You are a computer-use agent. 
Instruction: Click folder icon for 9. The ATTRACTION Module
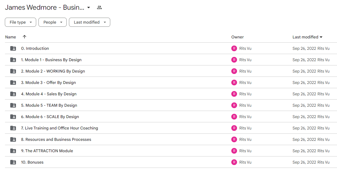tap(13, 151)
